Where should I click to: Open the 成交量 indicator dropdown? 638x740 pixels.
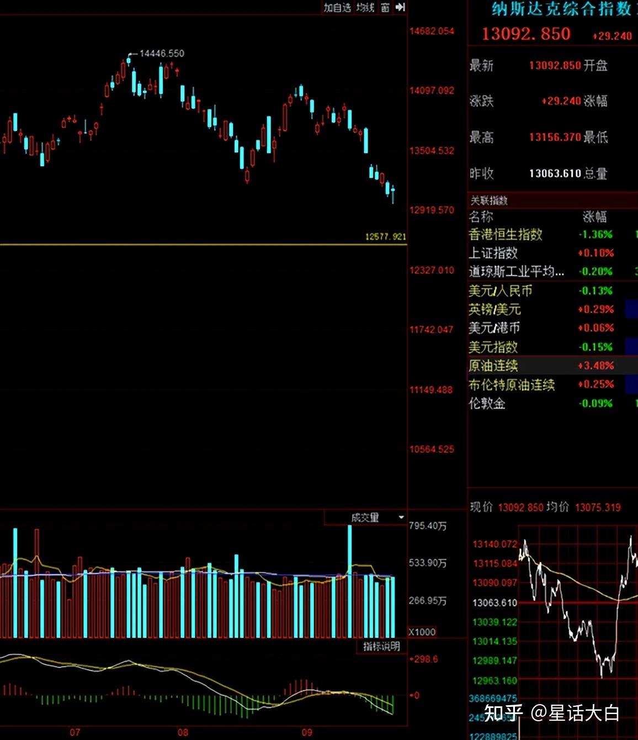(x=401, y=517)
